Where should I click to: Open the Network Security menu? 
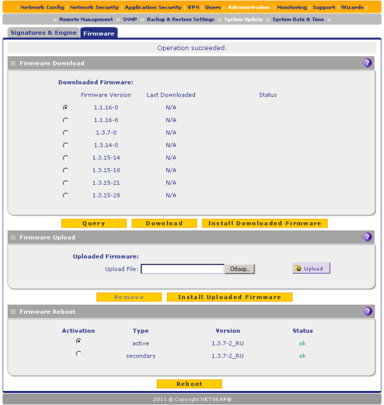pyautogui.click(x=94, y=7)
